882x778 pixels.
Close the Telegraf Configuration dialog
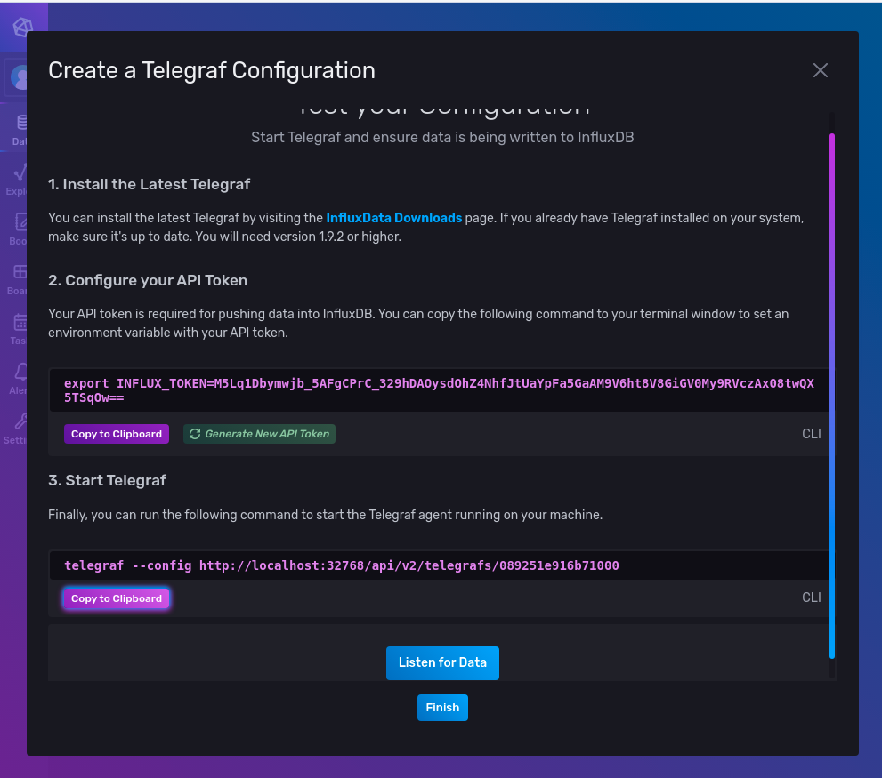(x=820, y=70)
